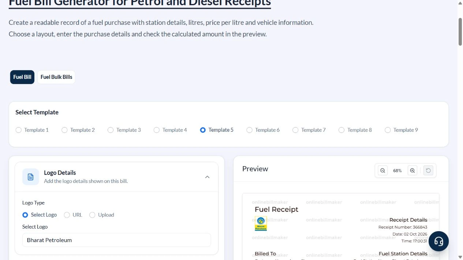The image size is (463, 260).
Task: Select Template 5 radio button
Action: 203,130
